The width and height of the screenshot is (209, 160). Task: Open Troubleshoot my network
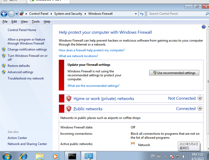coord(26,78)
